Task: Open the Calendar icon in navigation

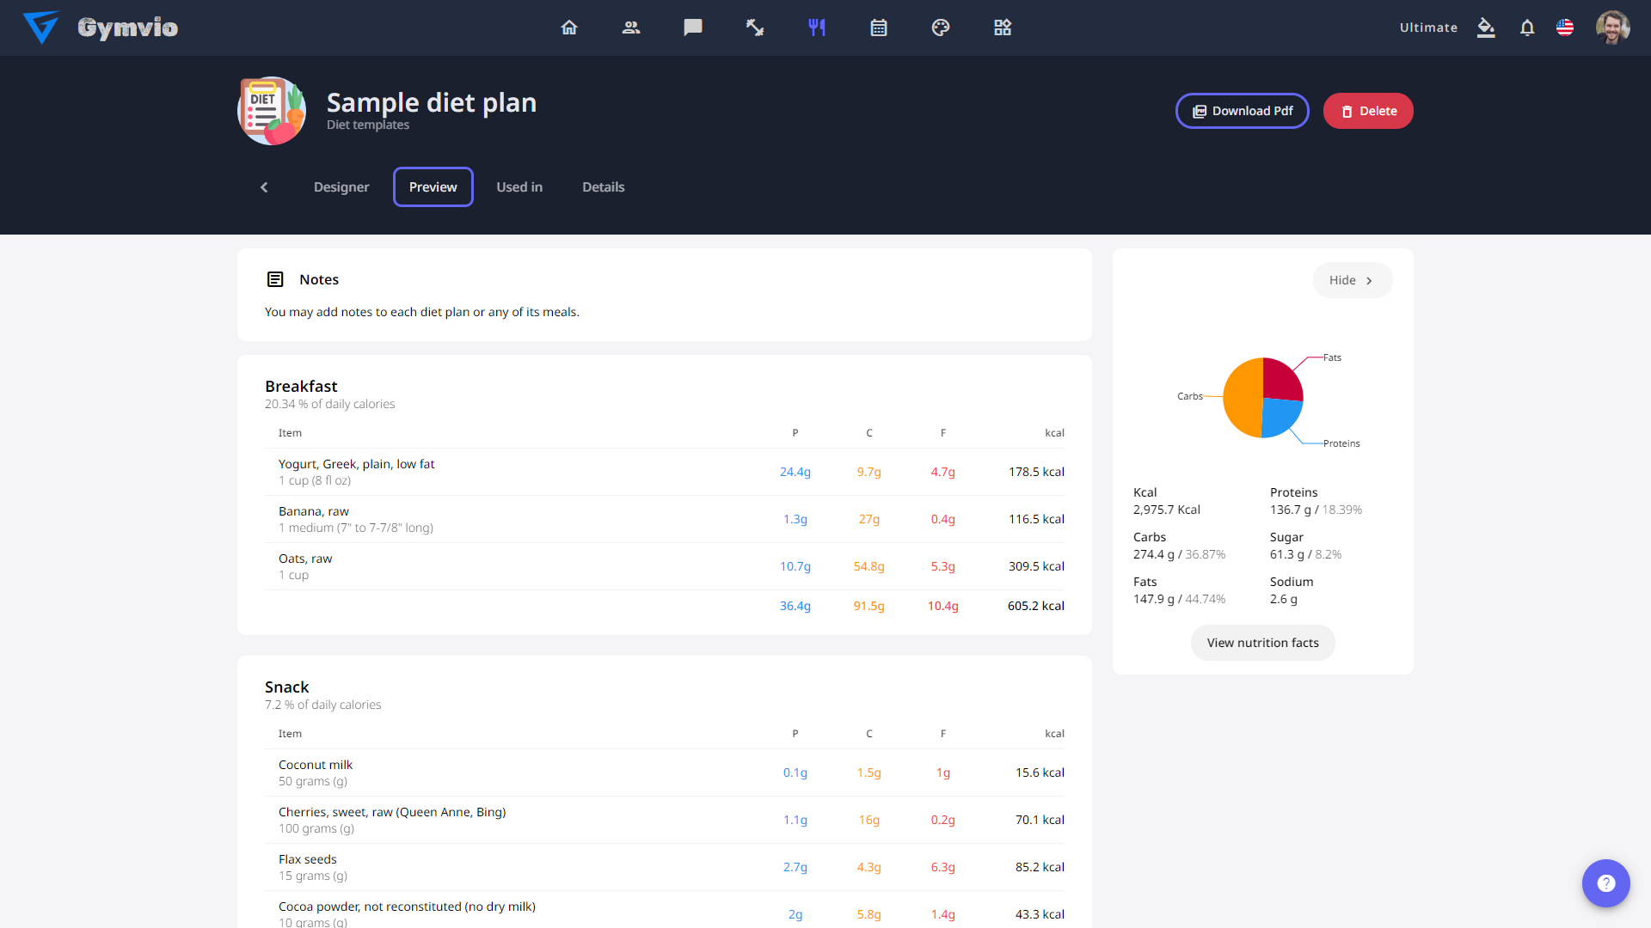Action: pos(879,27)
